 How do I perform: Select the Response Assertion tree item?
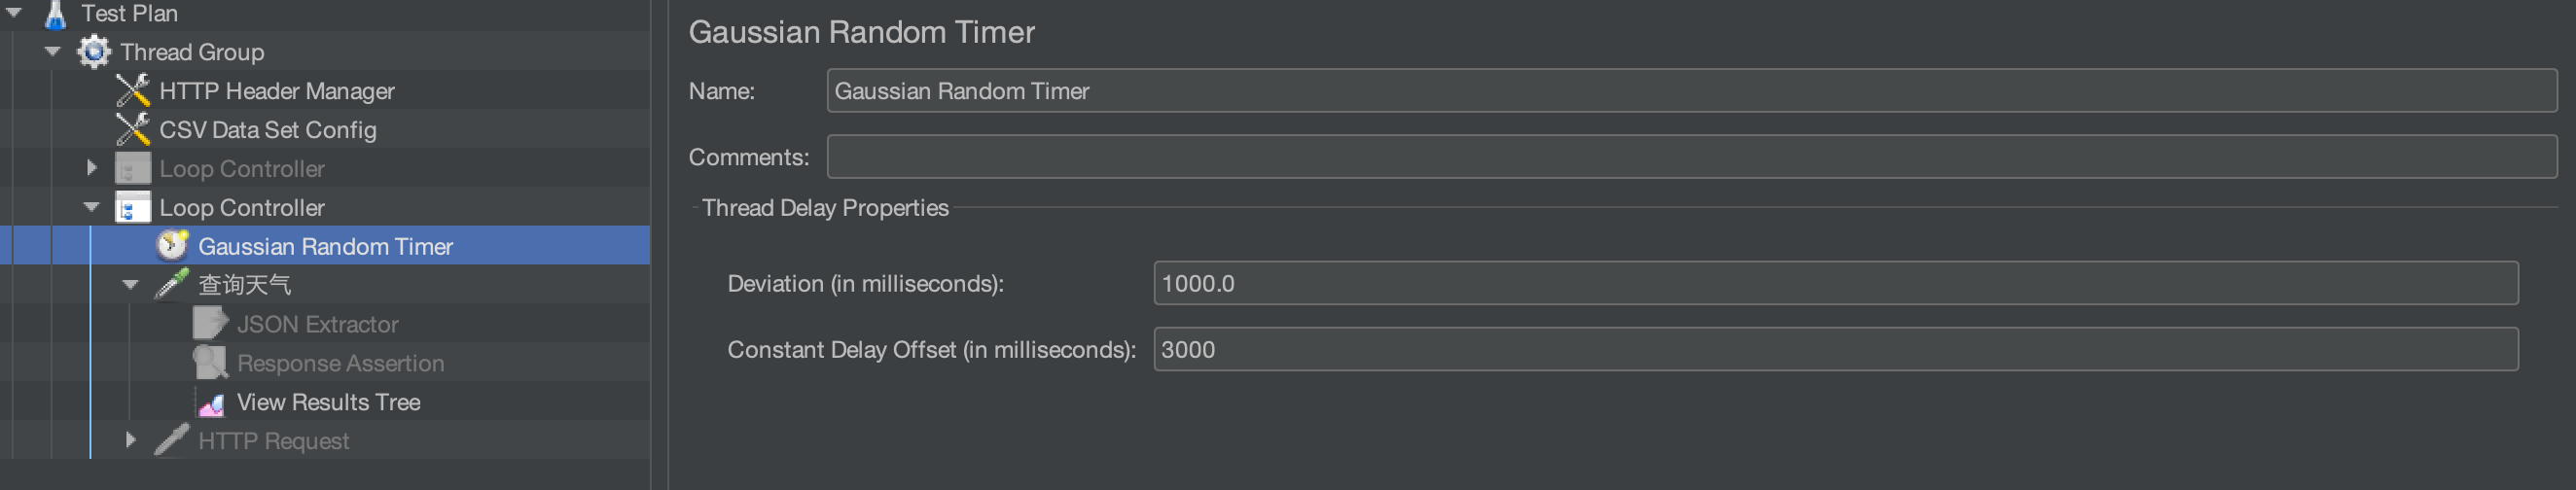point(340,363)
